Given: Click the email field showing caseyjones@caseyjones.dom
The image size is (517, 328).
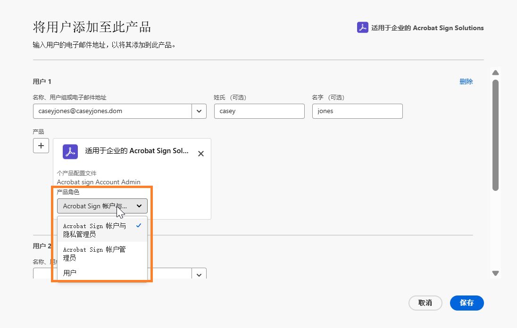Looking at the screenshot, I should tap(113, 111).
